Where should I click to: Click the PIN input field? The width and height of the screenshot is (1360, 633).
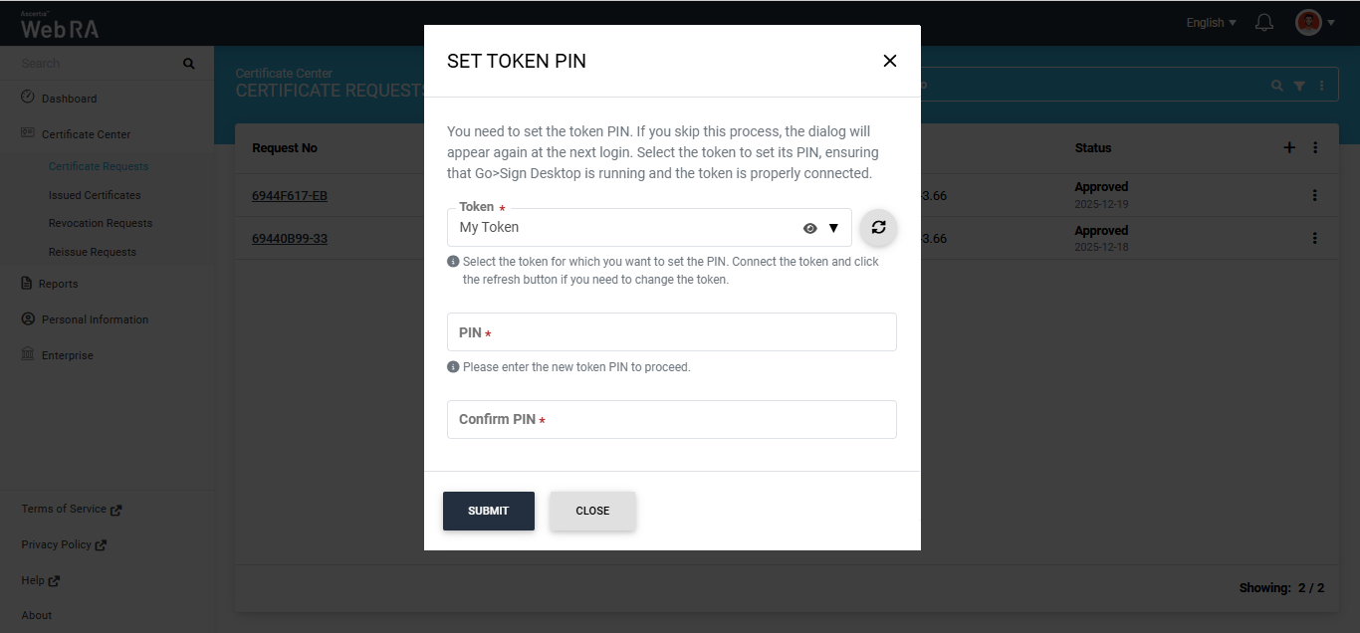(672, 332)
